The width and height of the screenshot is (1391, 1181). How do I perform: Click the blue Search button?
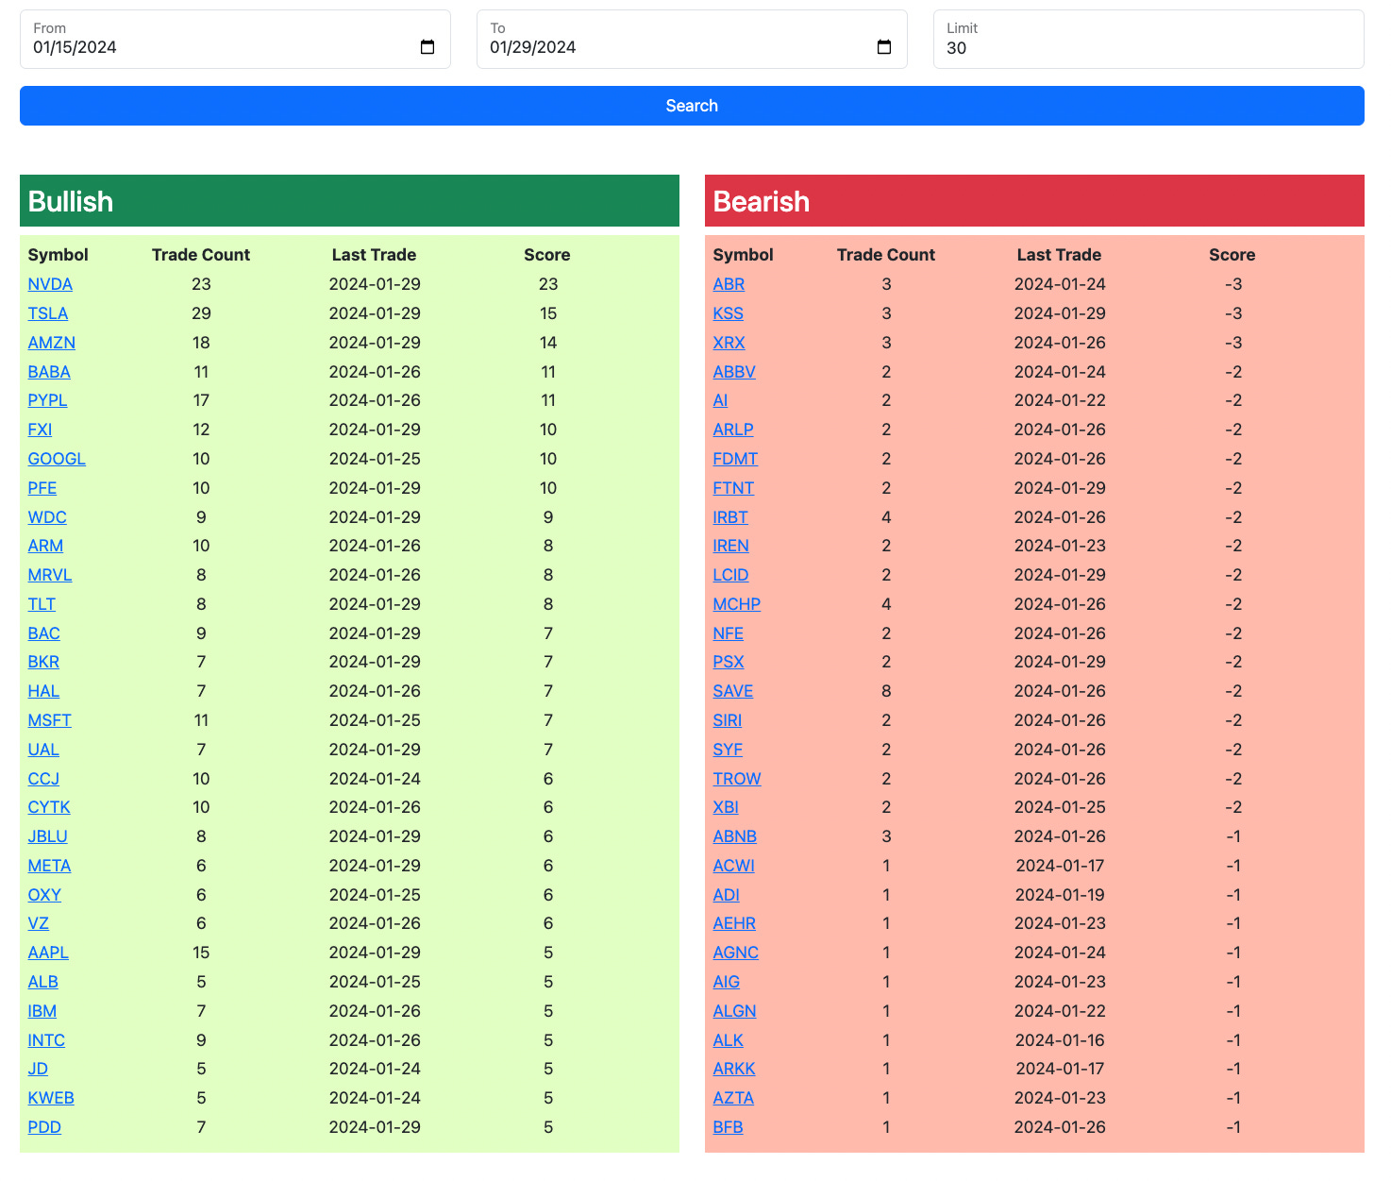(692, 106)
